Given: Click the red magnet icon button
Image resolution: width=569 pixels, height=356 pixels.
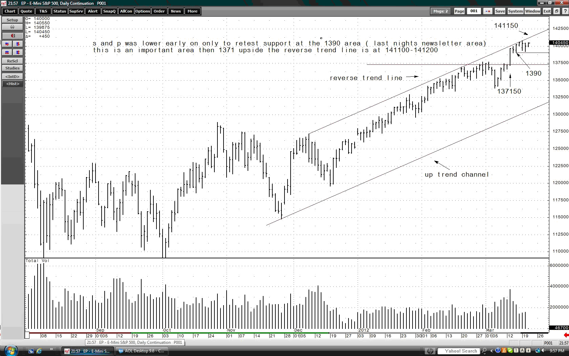Looking at the screenshot, I should point(12,36).
